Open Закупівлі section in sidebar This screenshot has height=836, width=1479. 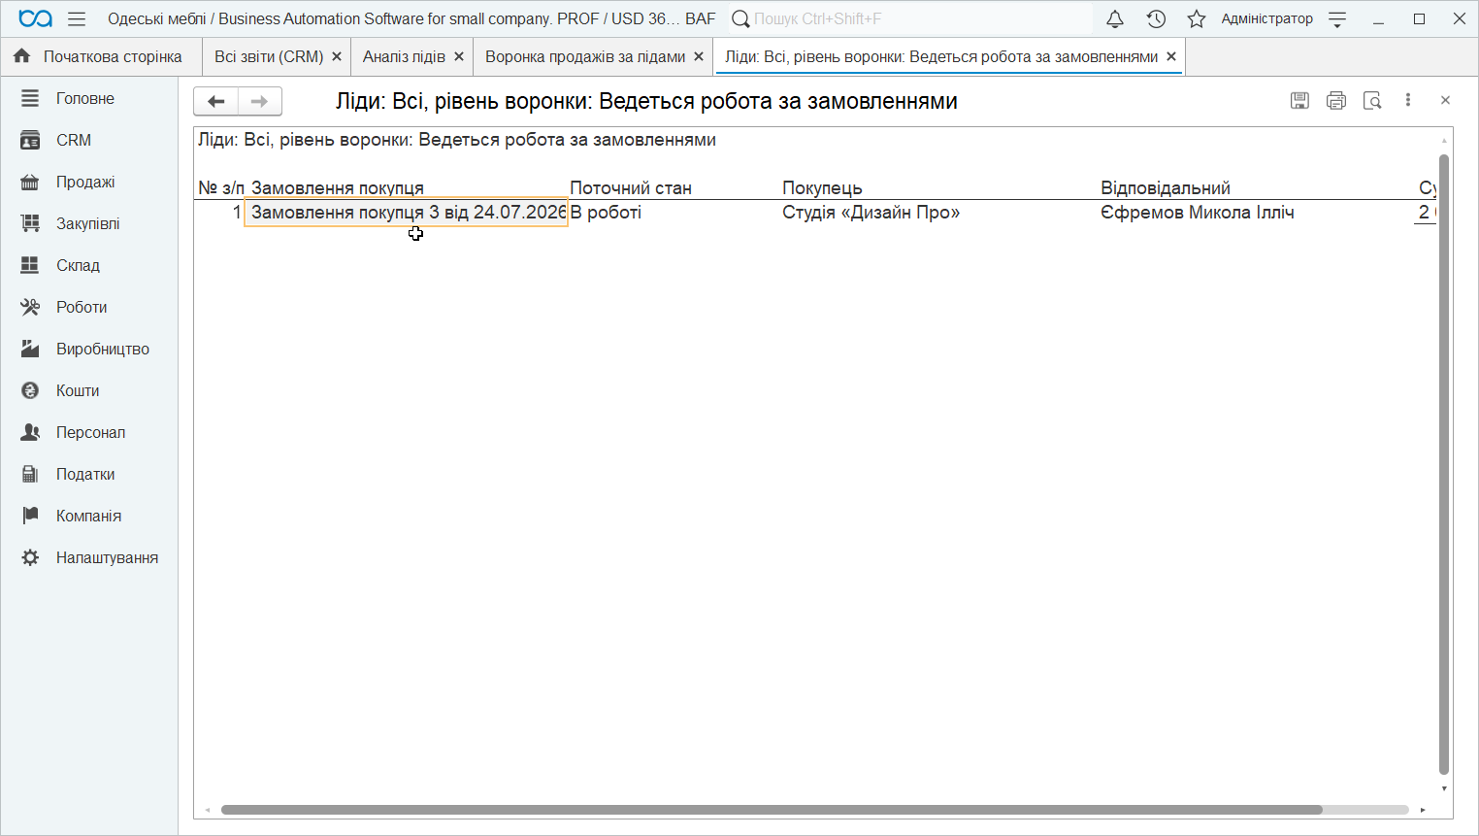pos(89,223)
